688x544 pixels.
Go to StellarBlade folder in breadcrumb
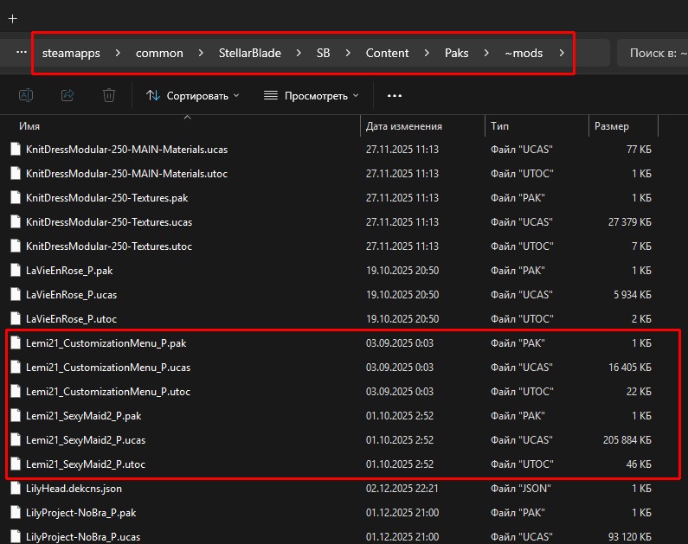(x=255, y=53)
